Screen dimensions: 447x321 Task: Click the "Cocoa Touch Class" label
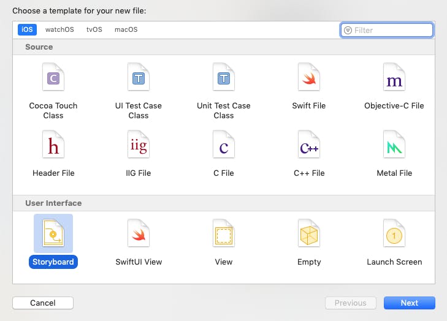pyautogui.click(x=53, y=110)
